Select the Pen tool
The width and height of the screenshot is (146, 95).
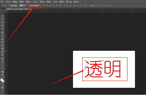coord(2,58)
